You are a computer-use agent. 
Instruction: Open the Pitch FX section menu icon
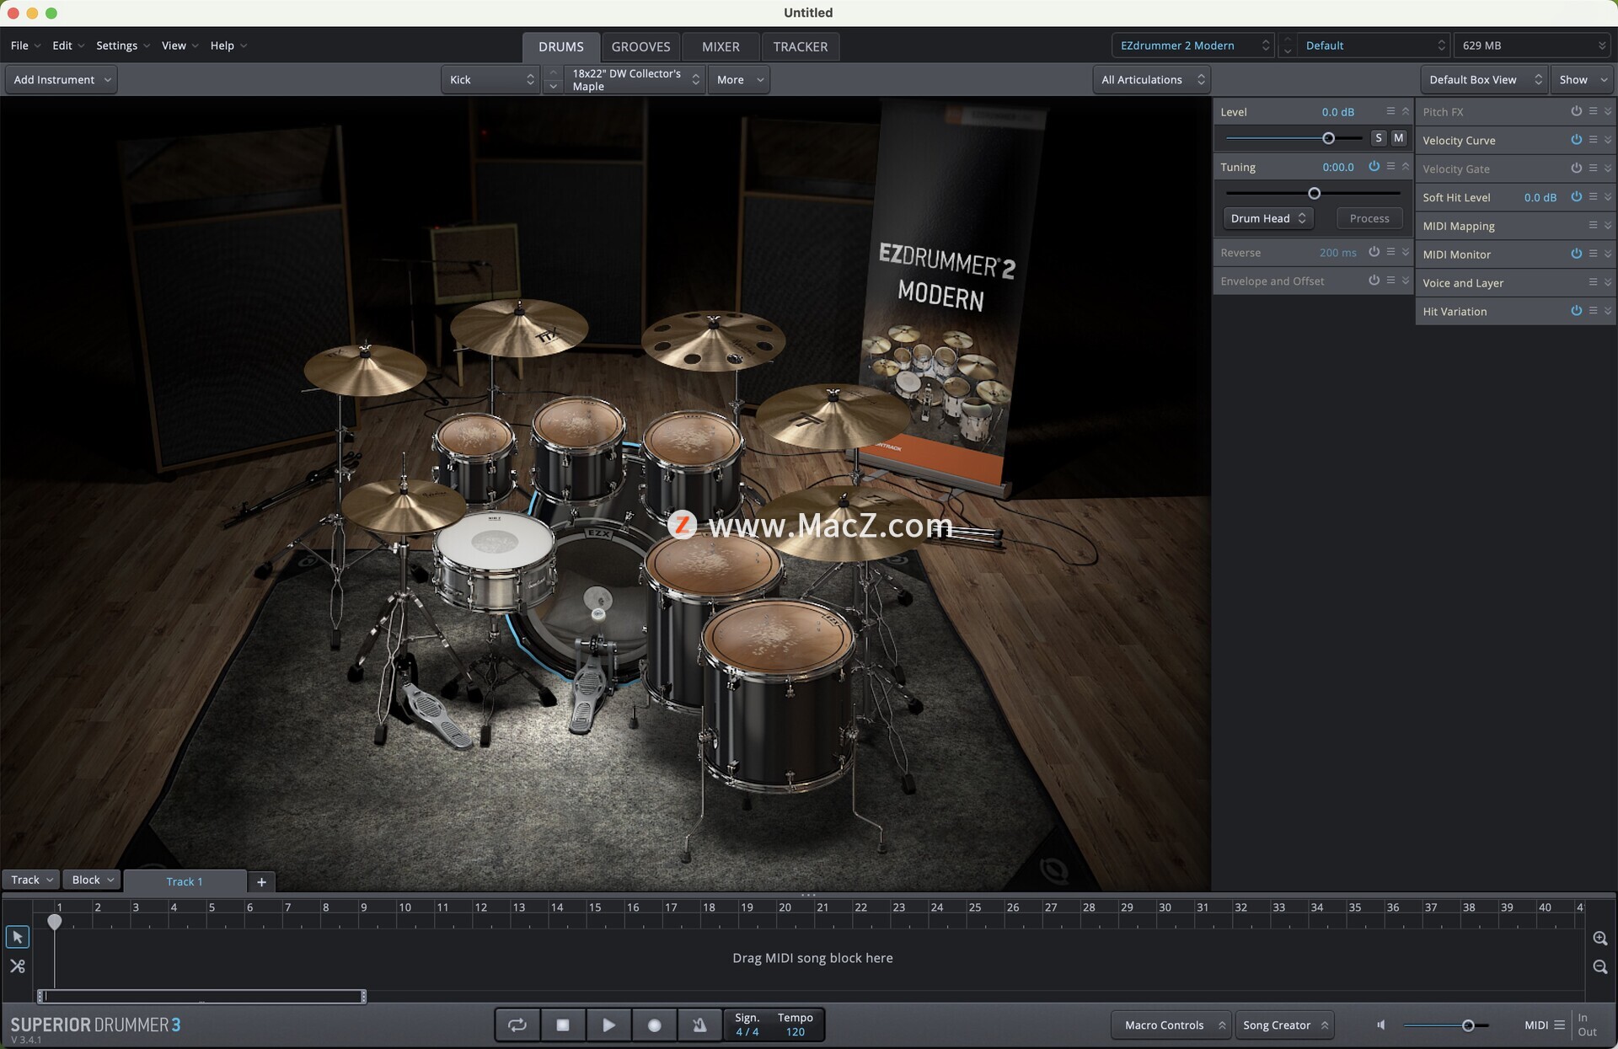pyautogui.click(x=1593, y=111)
